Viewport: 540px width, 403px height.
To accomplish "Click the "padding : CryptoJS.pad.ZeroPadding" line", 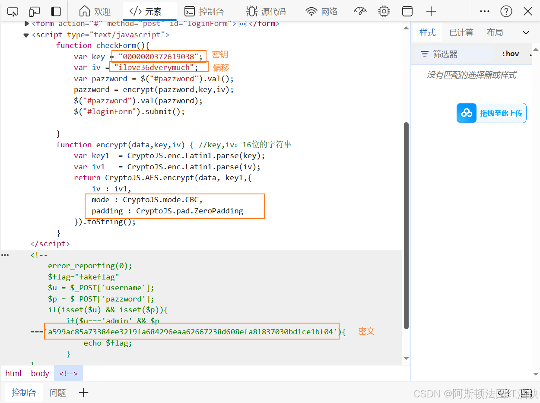I will click(167, 211).
